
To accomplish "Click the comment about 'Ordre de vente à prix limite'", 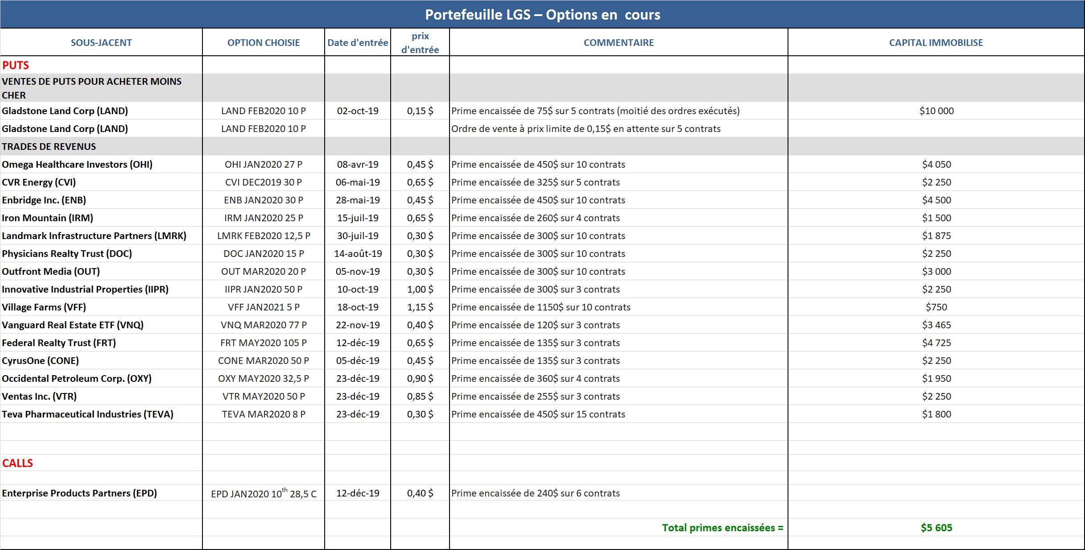I will click(x=586, y=128).
